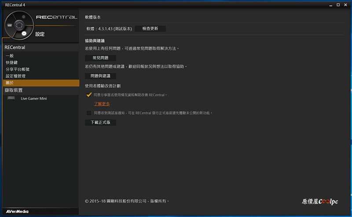This screenshot has width=352, height=217.
Task: Close the RECentral 4 window
Action: 345,5
